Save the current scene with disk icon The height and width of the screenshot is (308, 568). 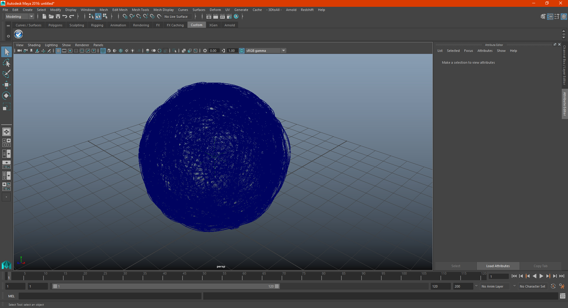click(58, 17)
